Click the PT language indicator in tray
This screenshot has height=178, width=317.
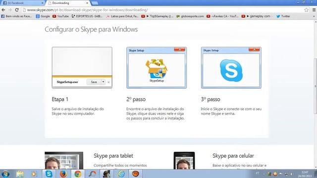tap(258, 173)
